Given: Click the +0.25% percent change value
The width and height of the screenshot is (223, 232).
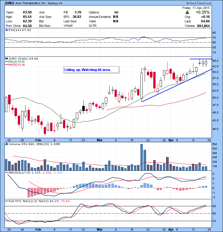Looking at the screenshot, I should [x=203, y=12].
